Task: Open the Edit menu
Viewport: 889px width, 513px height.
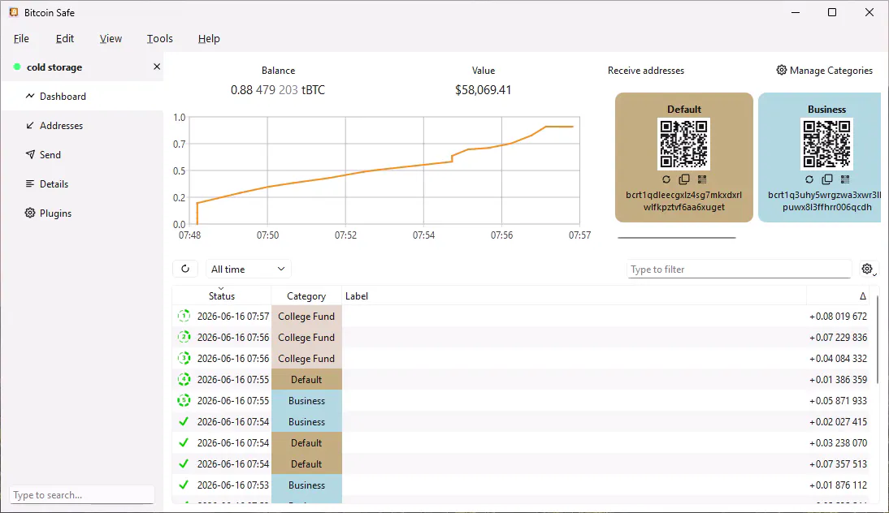Action: coord(65,38)
